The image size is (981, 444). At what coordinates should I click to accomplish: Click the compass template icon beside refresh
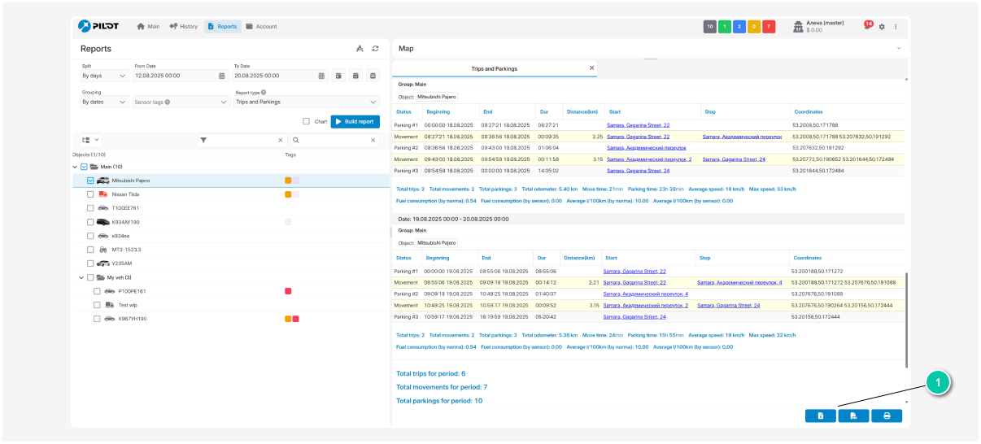[360, 49]
